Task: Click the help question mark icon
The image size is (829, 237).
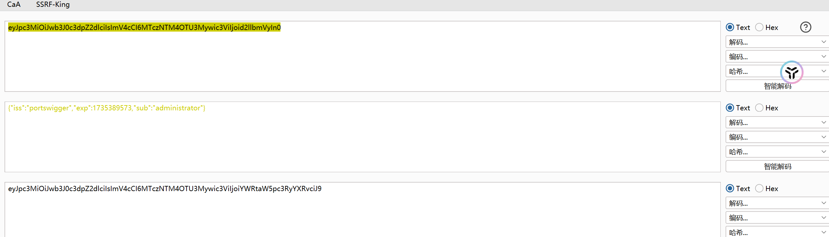Action: 805,27
